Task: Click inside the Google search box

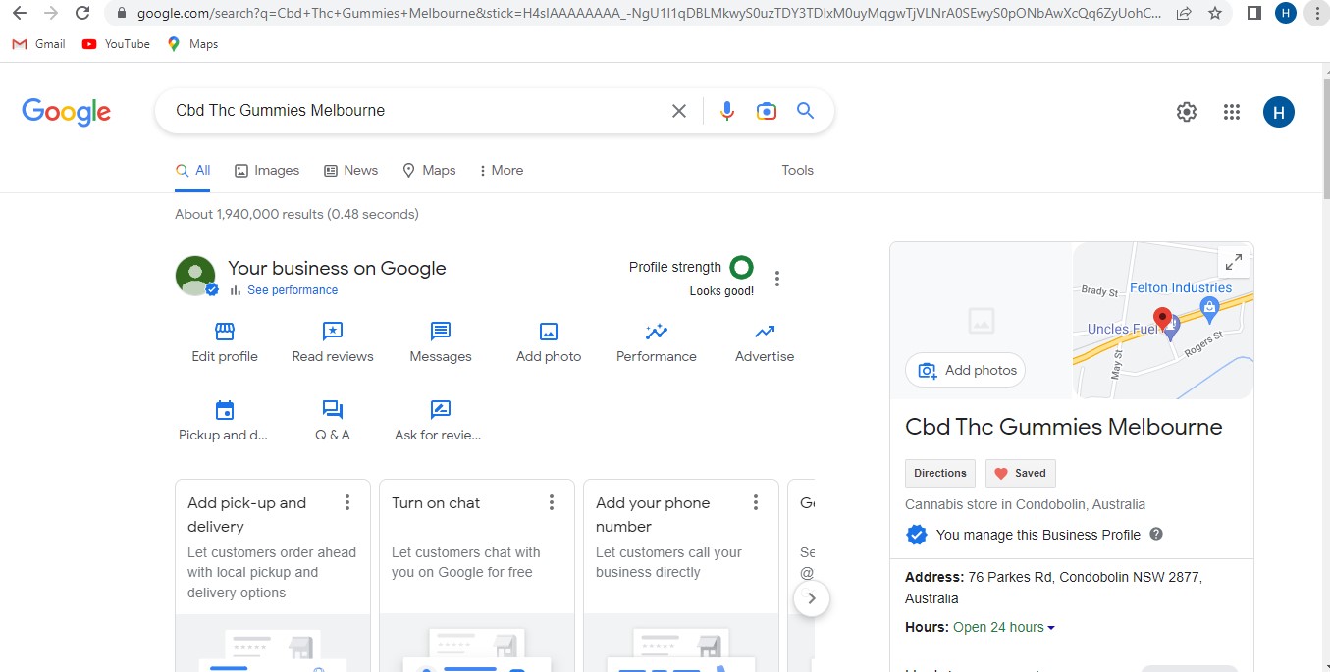Action: coord(412,111)
